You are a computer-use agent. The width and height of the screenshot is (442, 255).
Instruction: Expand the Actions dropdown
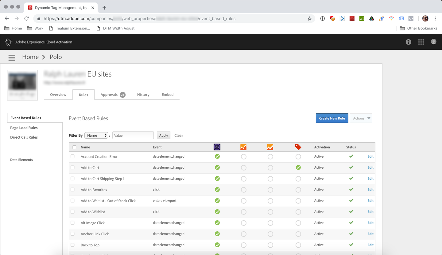click(x=361, y=118)
